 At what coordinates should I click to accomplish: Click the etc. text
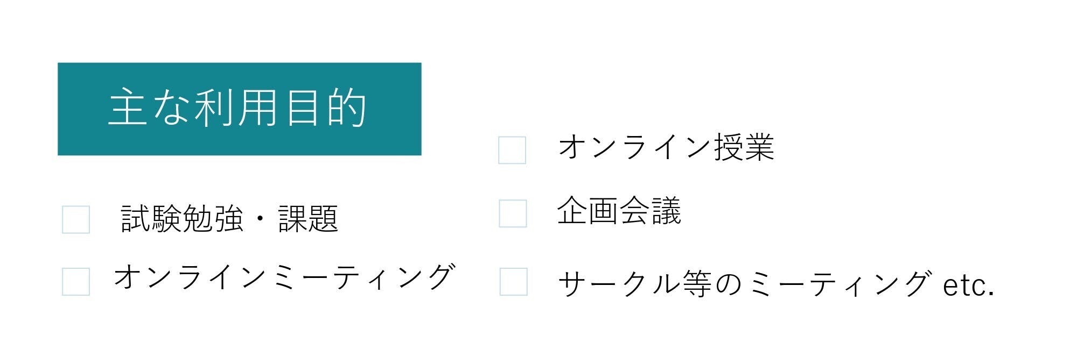pyautogui.click(x=968, y=285)
